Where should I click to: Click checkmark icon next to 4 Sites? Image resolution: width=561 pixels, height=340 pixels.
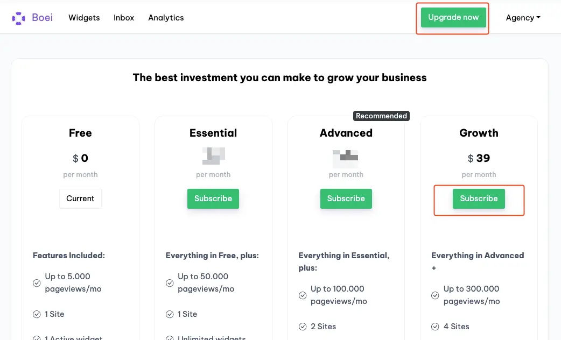pyautogui.click(x=435, y=327)
